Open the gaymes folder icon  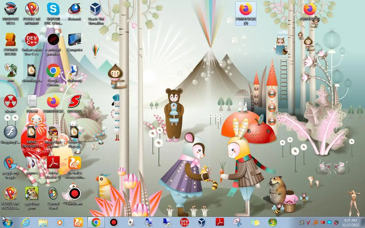(32, 165)
